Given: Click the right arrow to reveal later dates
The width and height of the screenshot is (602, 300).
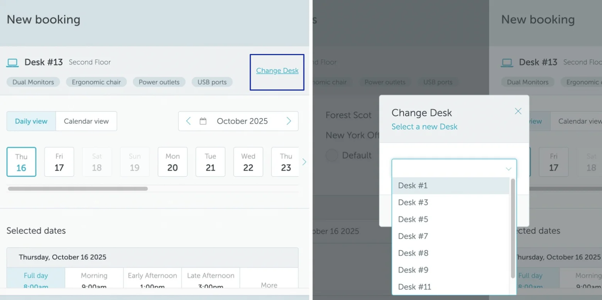Looking at the screenshot, I should [x=304, y=162].
